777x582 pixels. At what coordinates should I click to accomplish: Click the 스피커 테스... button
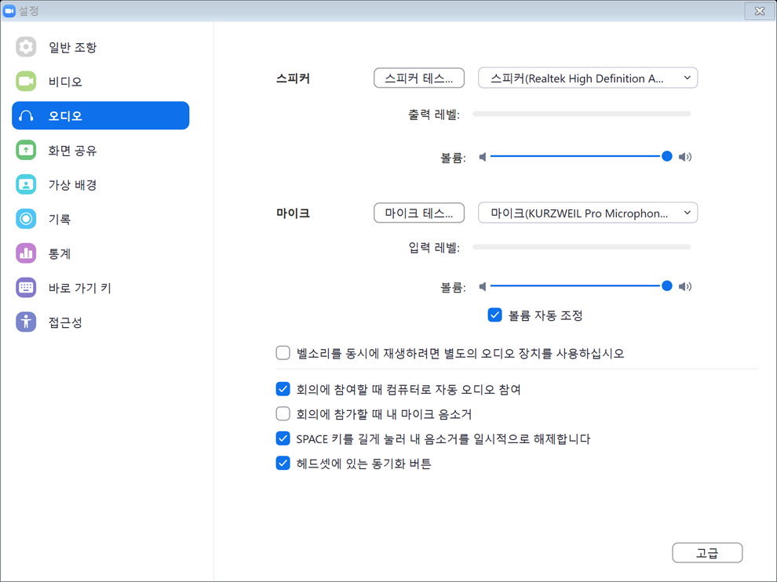[419, 78]
